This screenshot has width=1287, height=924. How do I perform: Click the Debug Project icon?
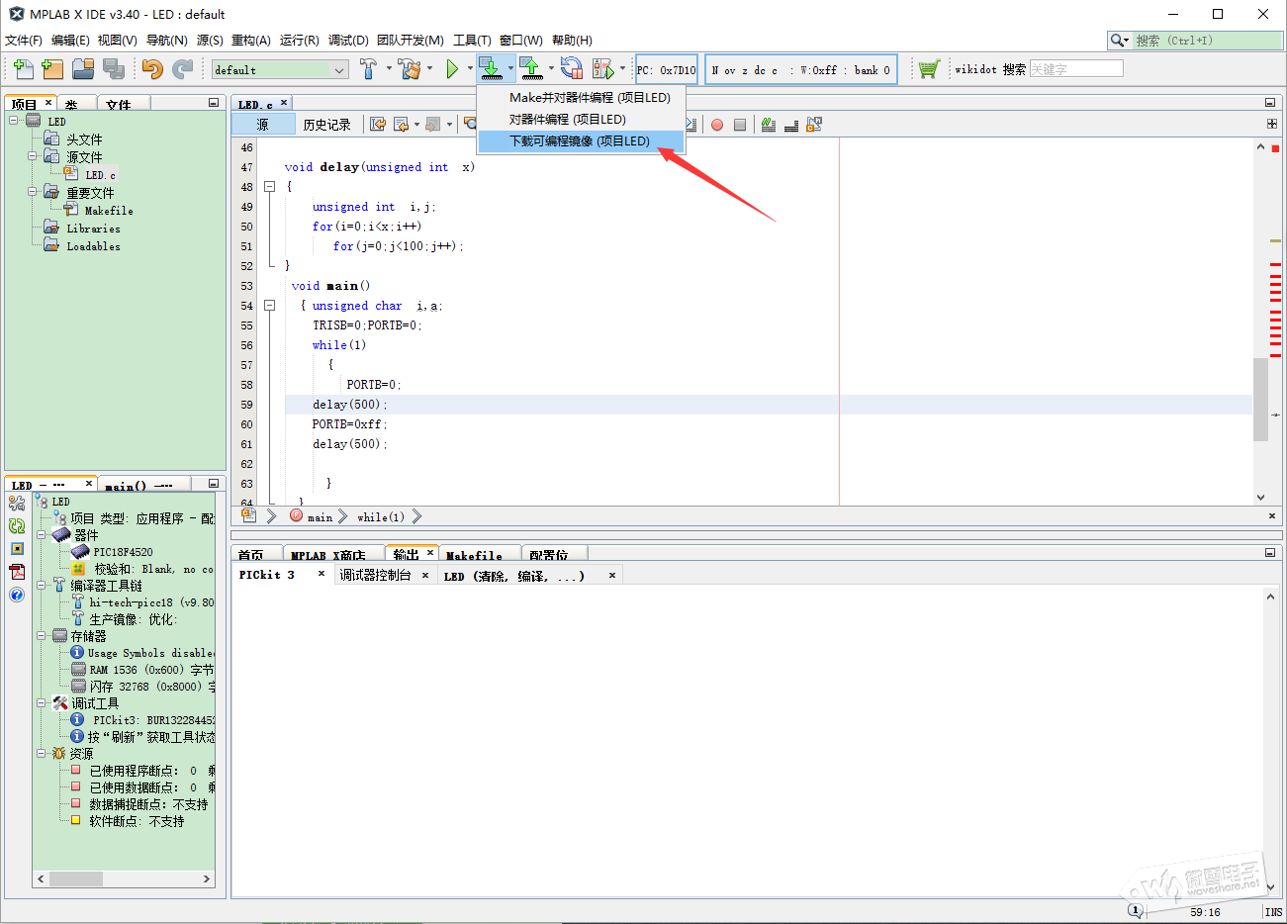pos(602,69)
